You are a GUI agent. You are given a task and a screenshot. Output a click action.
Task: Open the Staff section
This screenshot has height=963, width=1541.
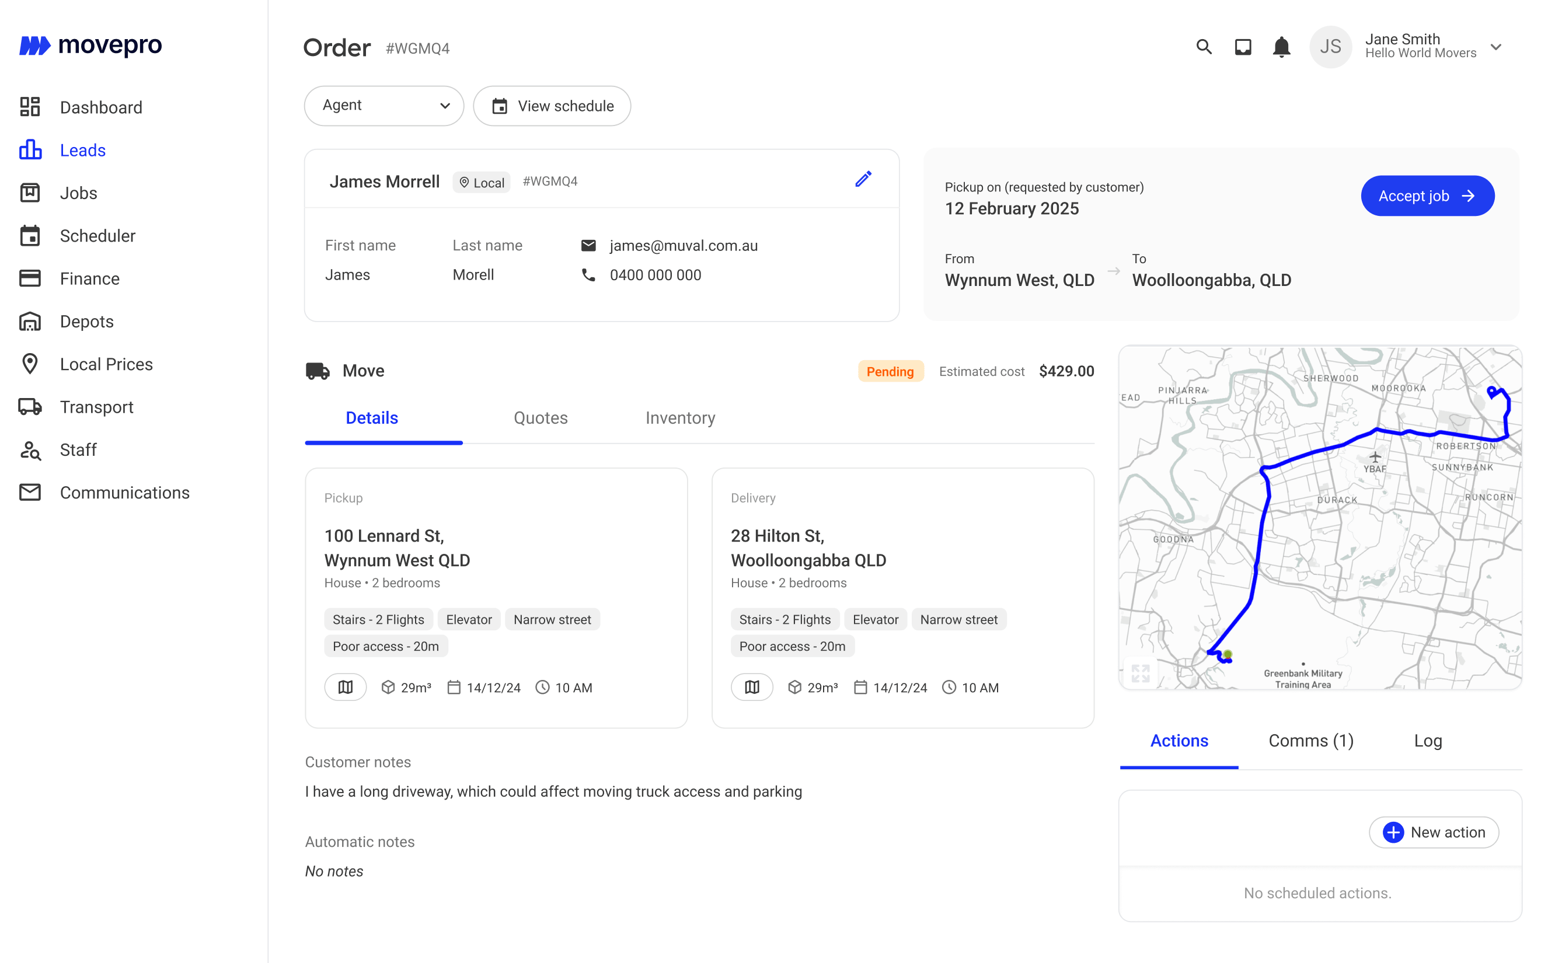pyautogui.click(x=78, y=449)
